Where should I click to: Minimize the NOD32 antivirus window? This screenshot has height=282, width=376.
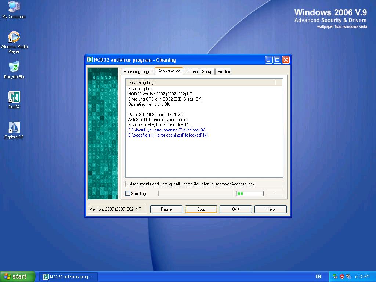coord(268,60)
